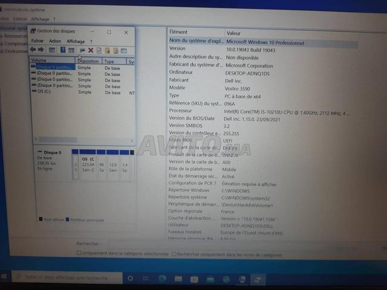
Task: Select the Modèle 'Vostro 3590' value
Action: point(237,89)
